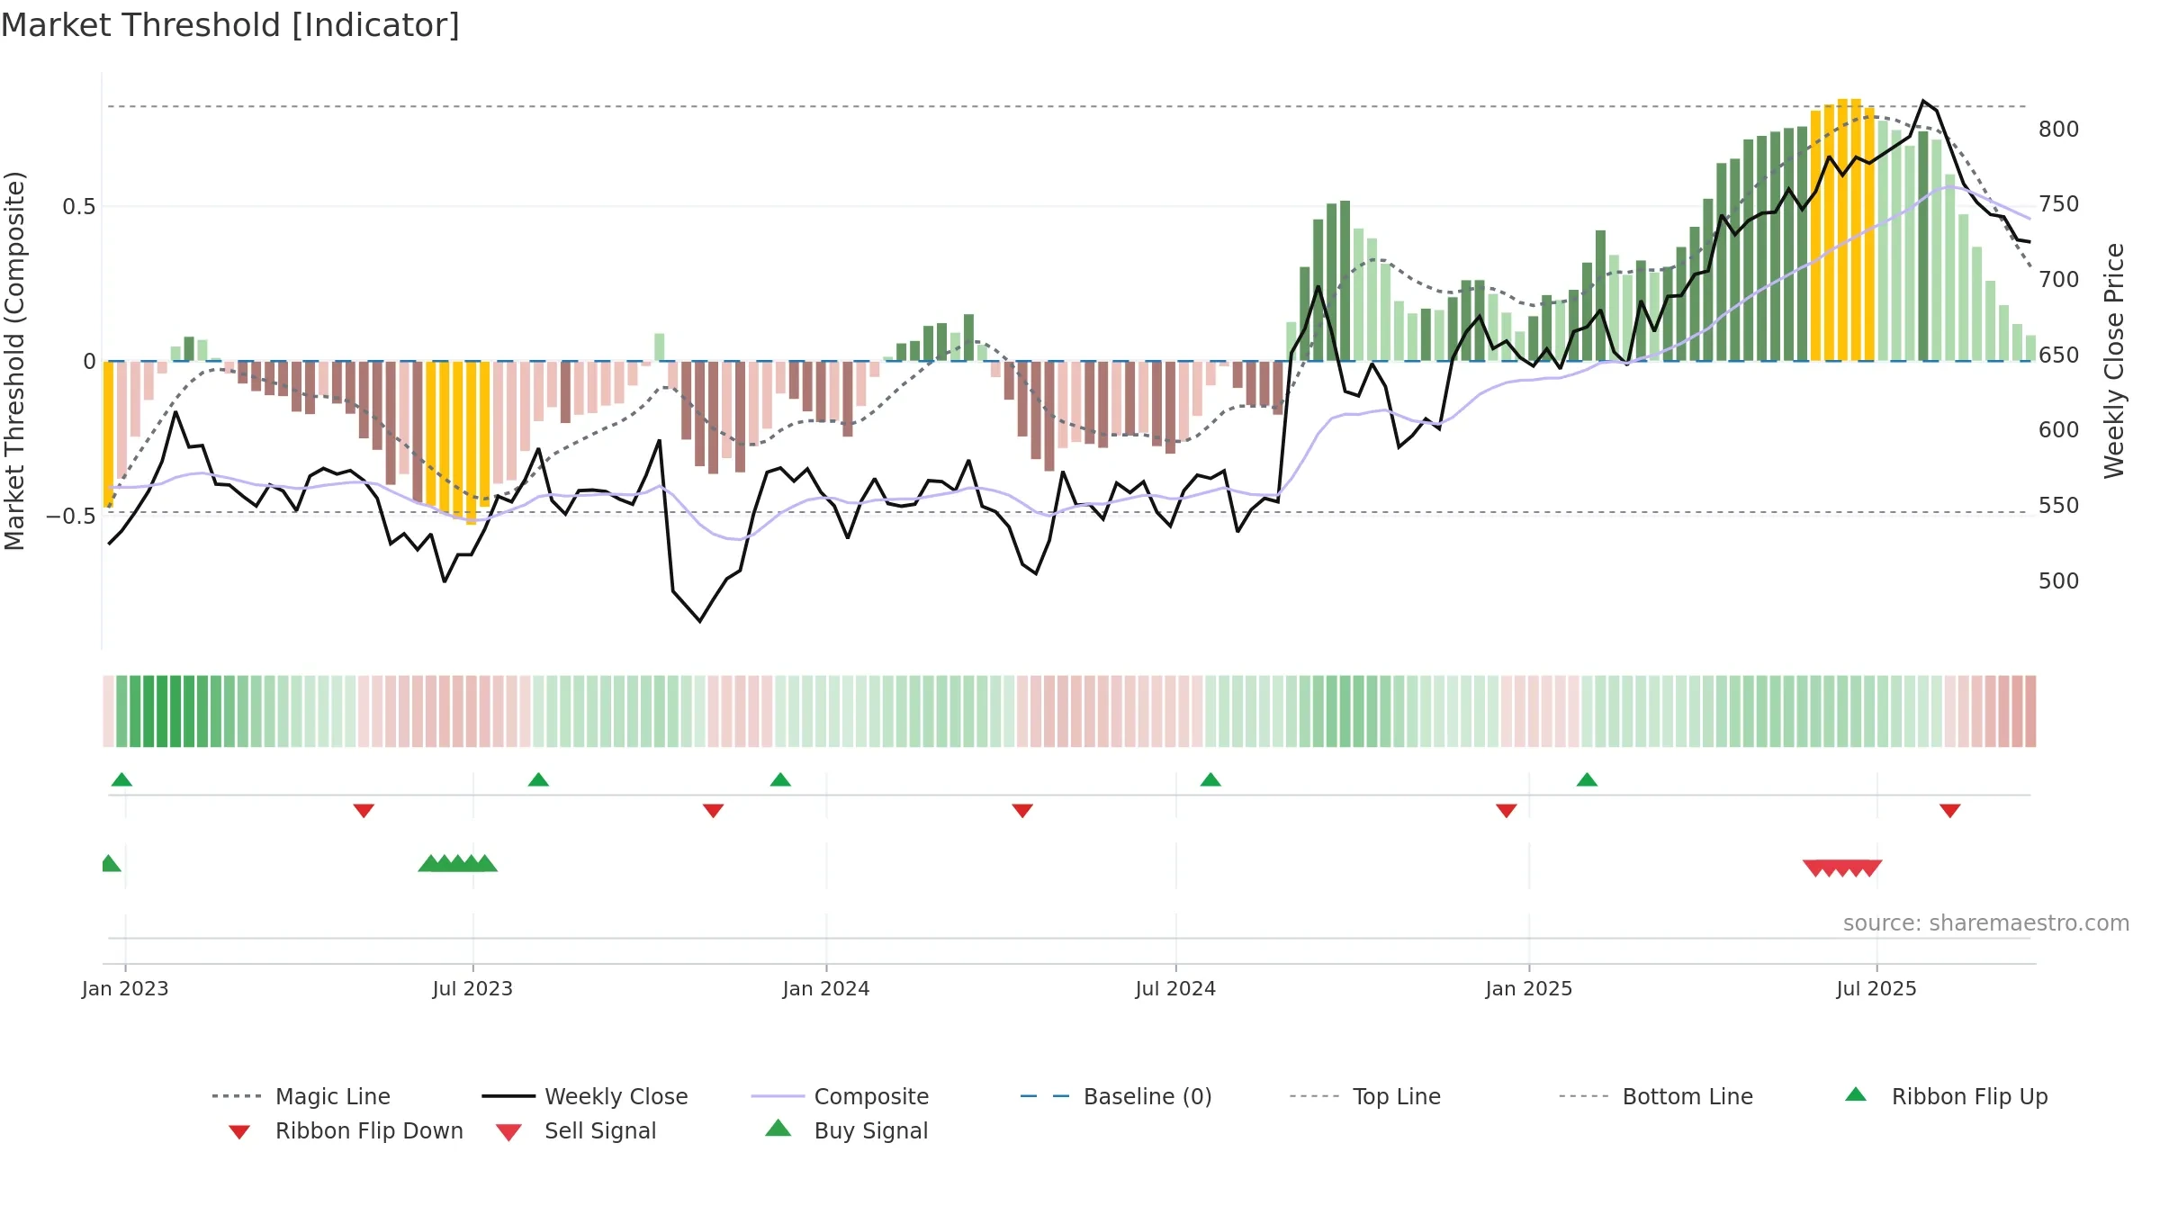Click the Ribbon Flip Up marker after Jul 2024
2160x1215 pixels.
1210,779
